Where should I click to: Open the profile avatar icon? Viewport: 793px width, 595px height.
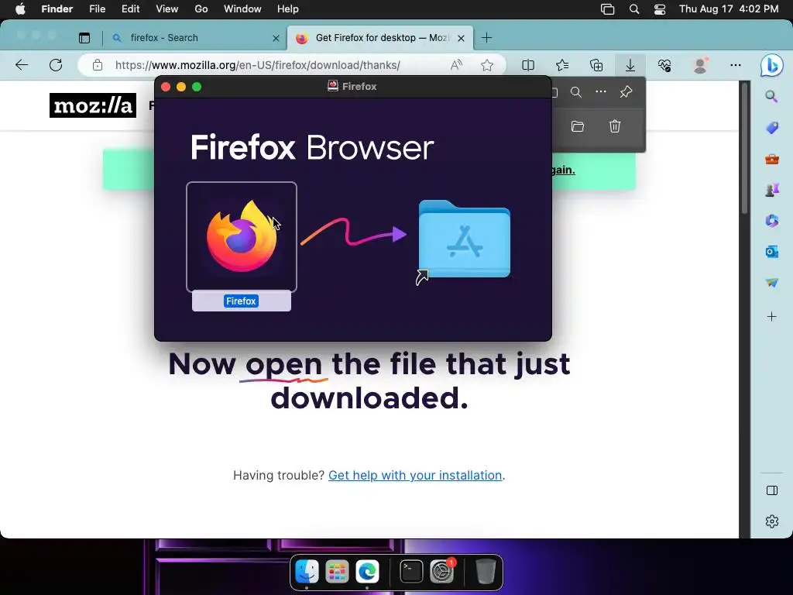[x=700, y=65]
